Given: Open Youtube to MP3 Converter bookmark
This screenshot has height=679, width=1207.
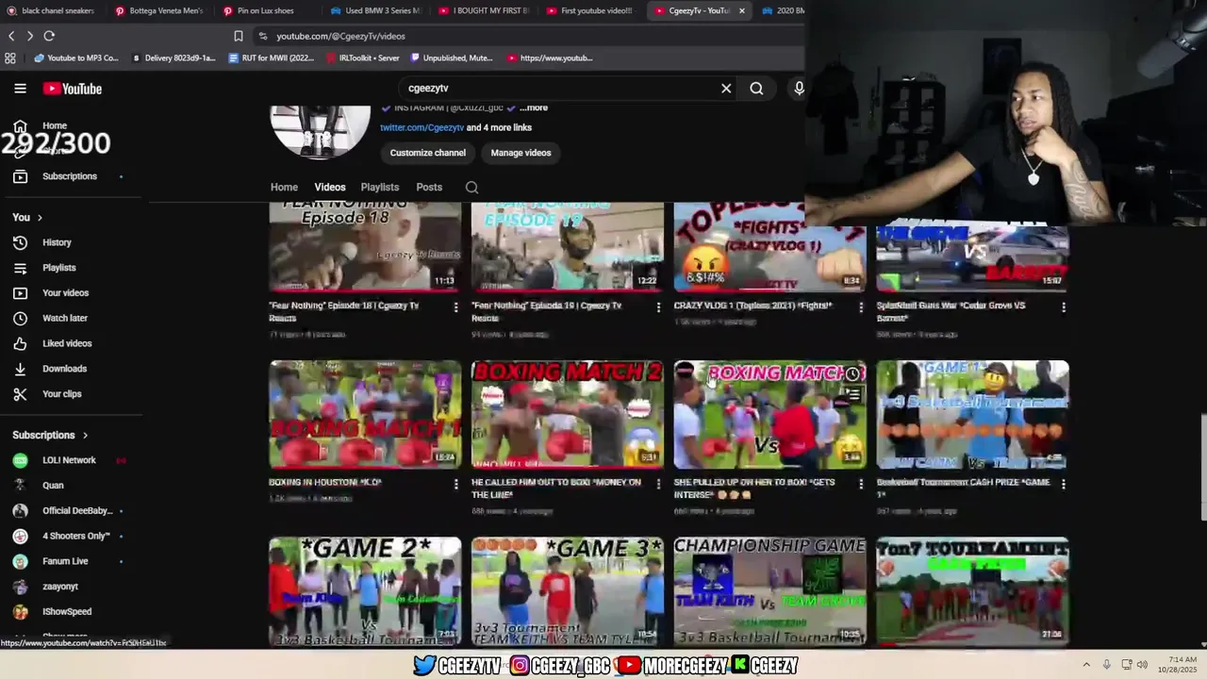Looking at the screenshot, I should [76, 58].
